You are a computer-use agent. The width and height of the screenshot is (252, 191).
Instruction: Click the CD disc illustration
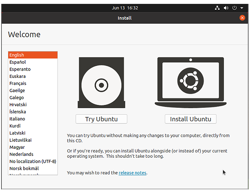pyautogui.click(x=101, y=83)
